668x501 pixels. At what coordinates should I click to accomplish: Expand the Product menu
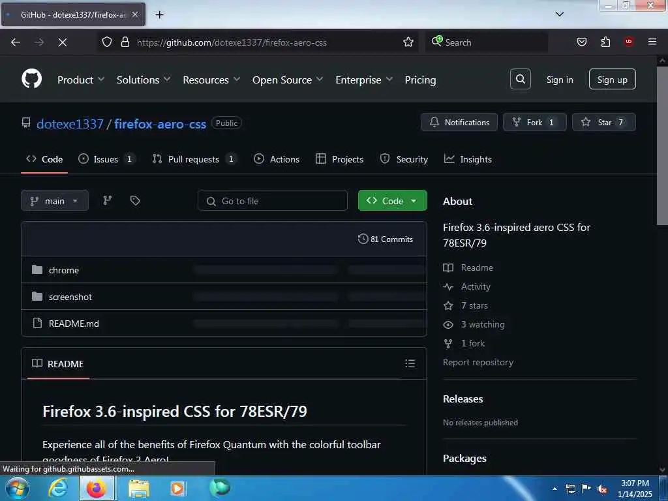[x=81, y=80]
